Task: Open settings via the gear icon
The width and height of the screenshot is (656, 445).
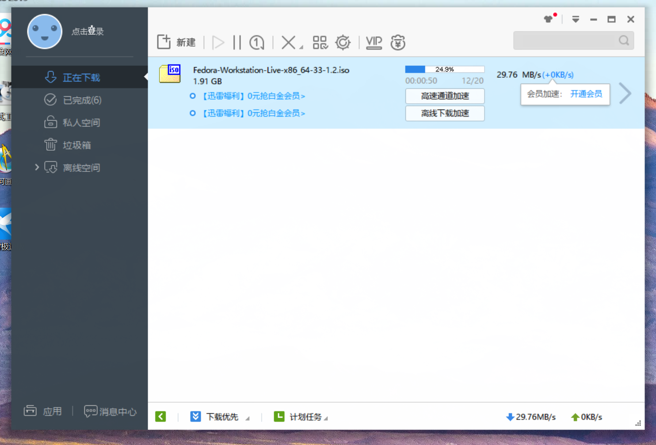Action: point(343,42)
